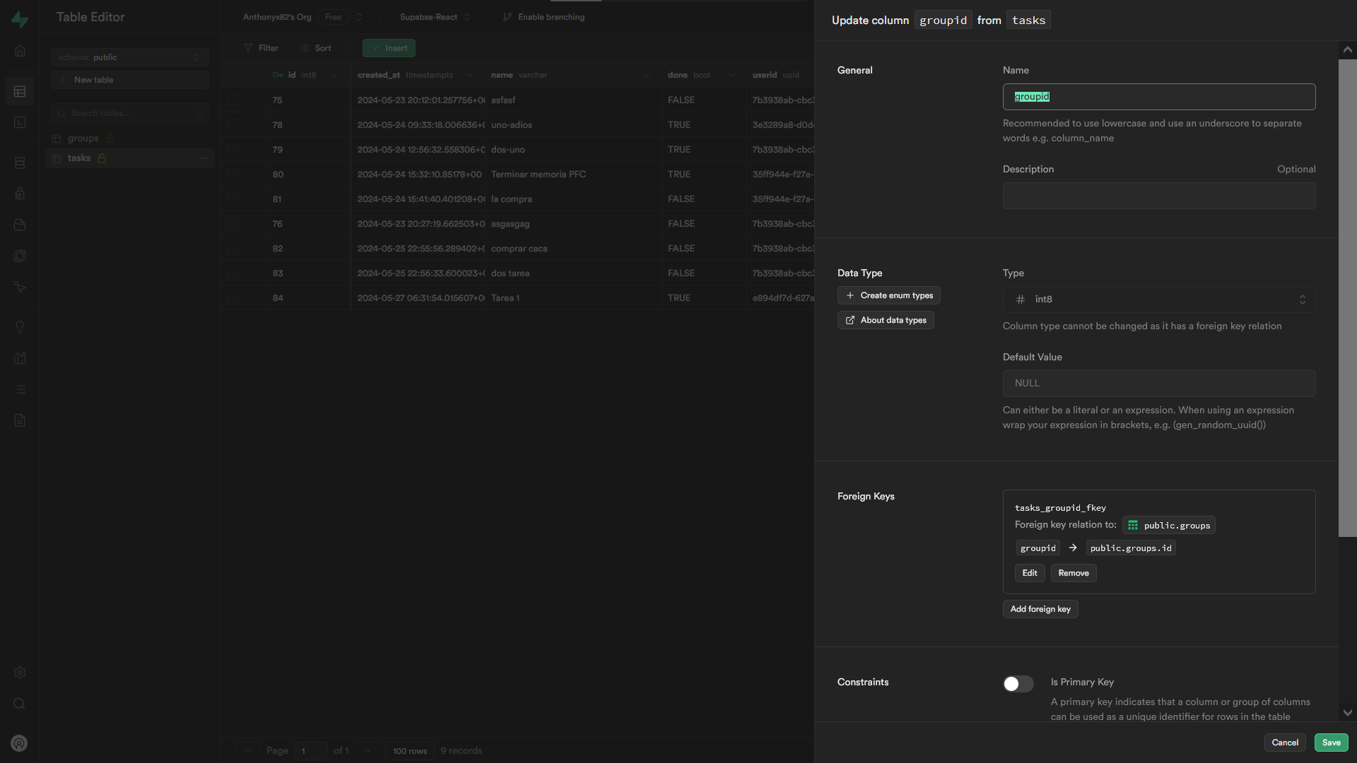Expand the schema public dropdown
This screenshot has height=763, width=1357.
[129, 57]
